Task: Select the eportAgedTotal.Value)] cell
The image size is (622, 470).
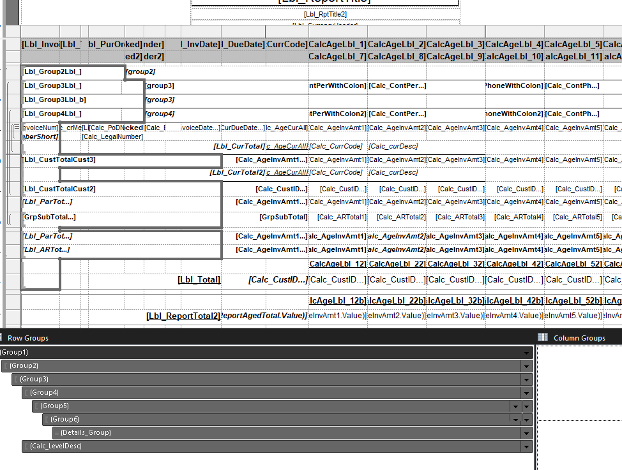Action: coord(264,316)
